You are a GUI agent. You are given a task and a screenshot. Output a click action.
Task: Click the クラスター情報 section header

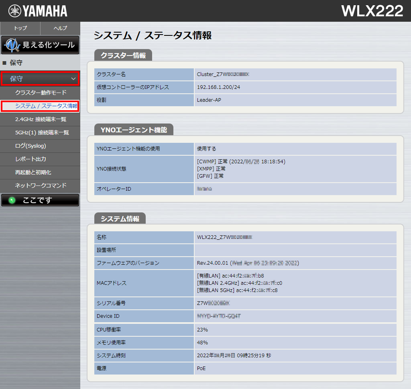(x=123, y=56)
